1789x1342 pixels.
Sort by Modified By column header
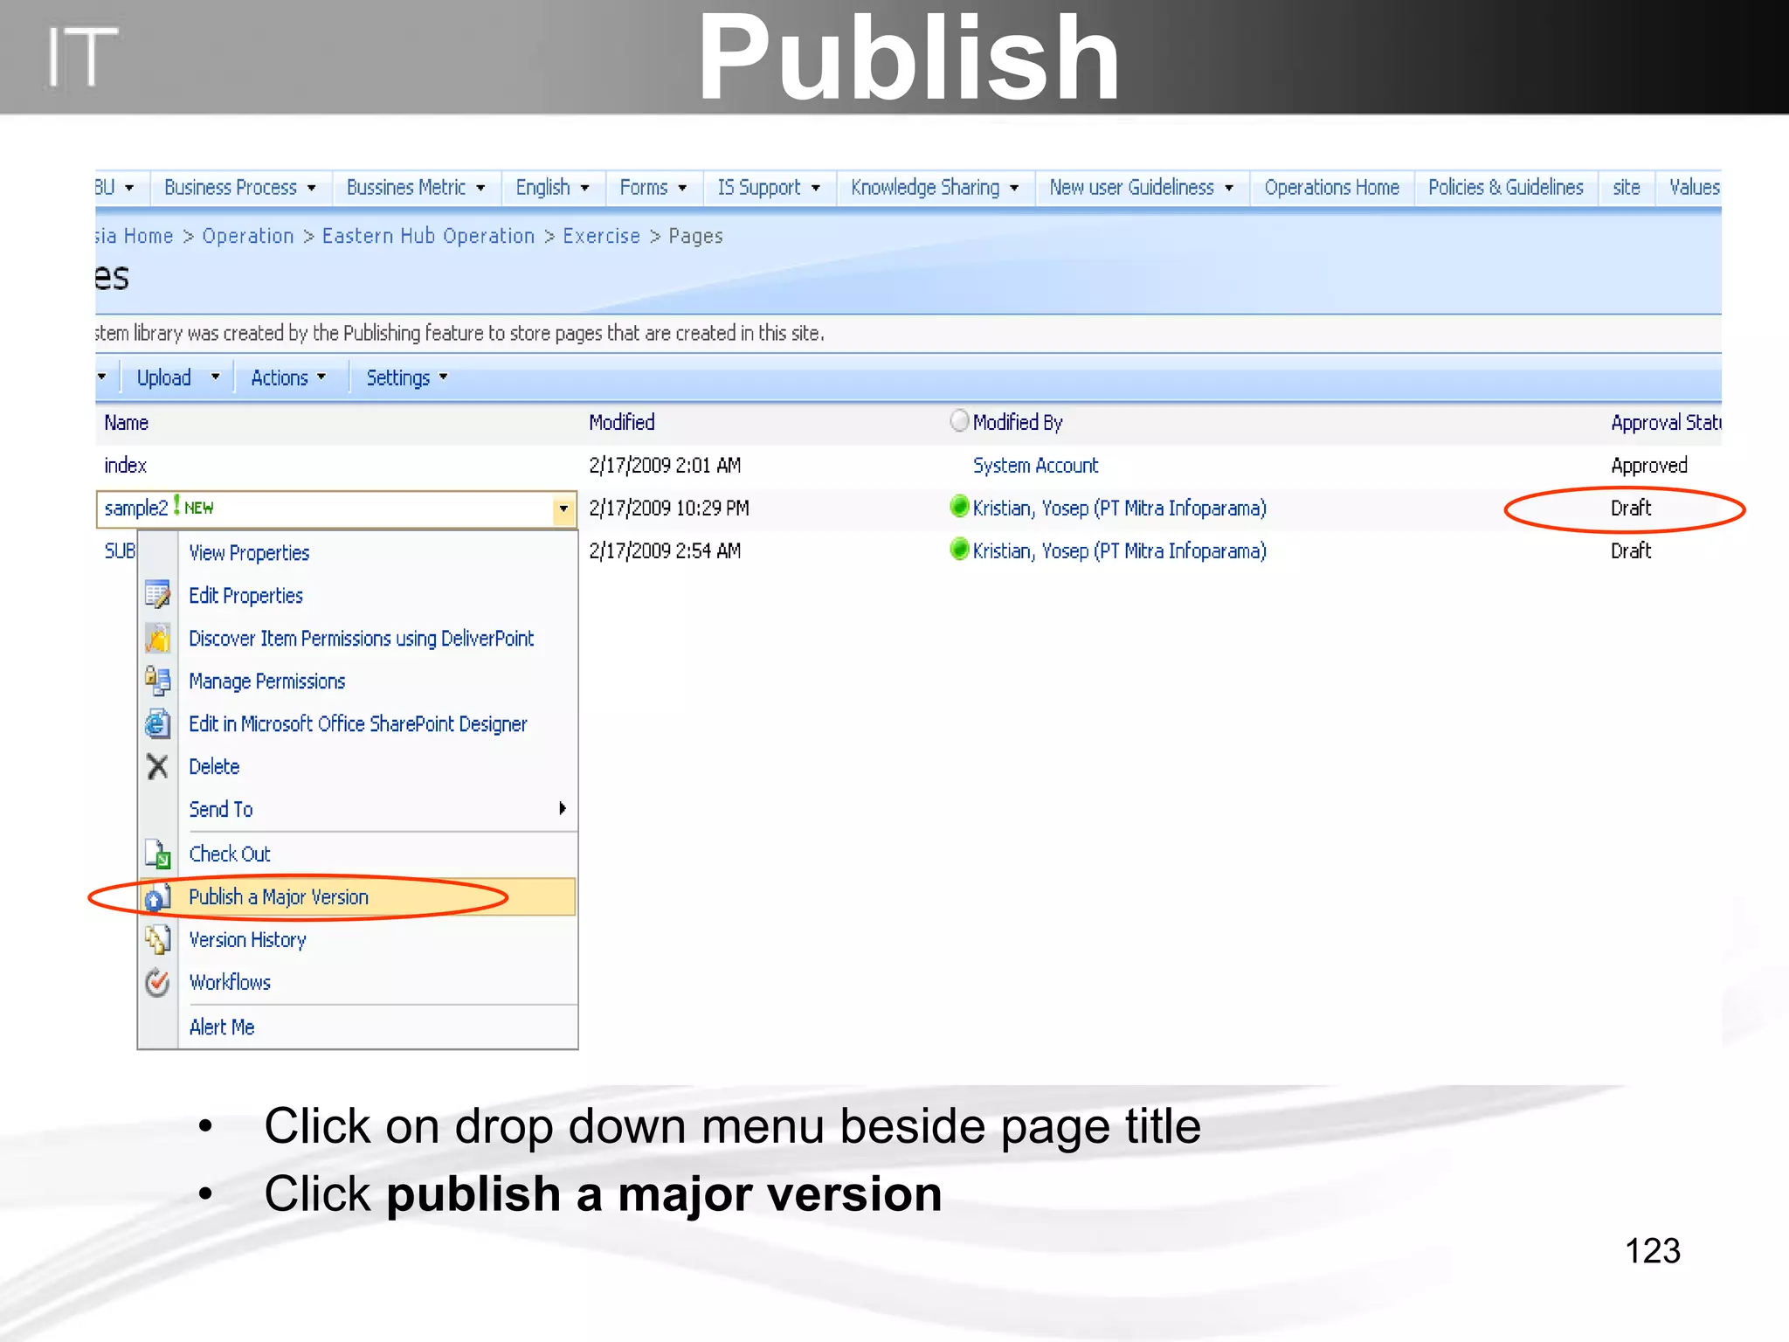click(1018, 423)
